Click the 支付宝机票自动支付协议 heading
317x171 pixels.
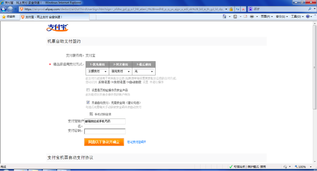pyautogui.click(x=70, y=158)
